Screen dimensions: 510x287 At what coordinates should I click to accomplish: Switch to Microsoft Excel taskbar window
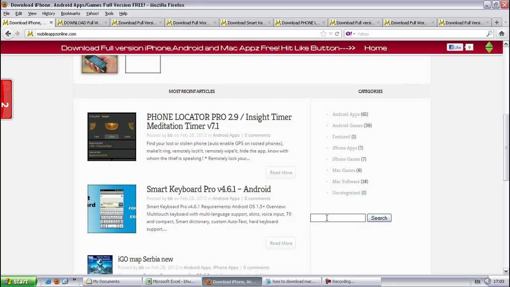pos(173,281)
